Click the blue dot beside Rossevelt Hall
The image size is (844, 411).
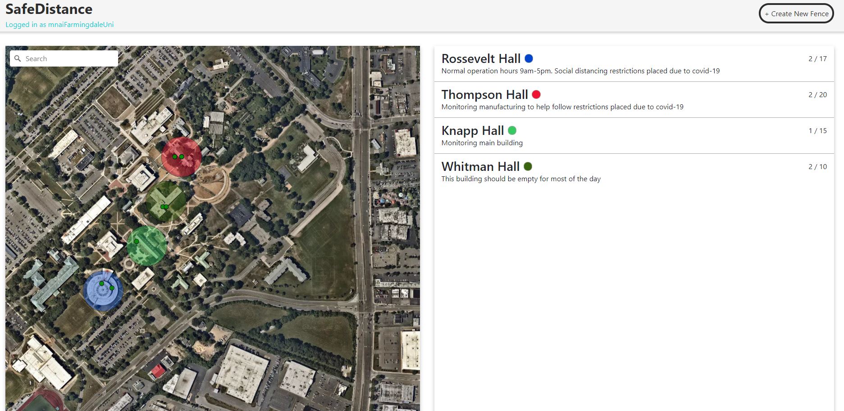coord(529,58)
